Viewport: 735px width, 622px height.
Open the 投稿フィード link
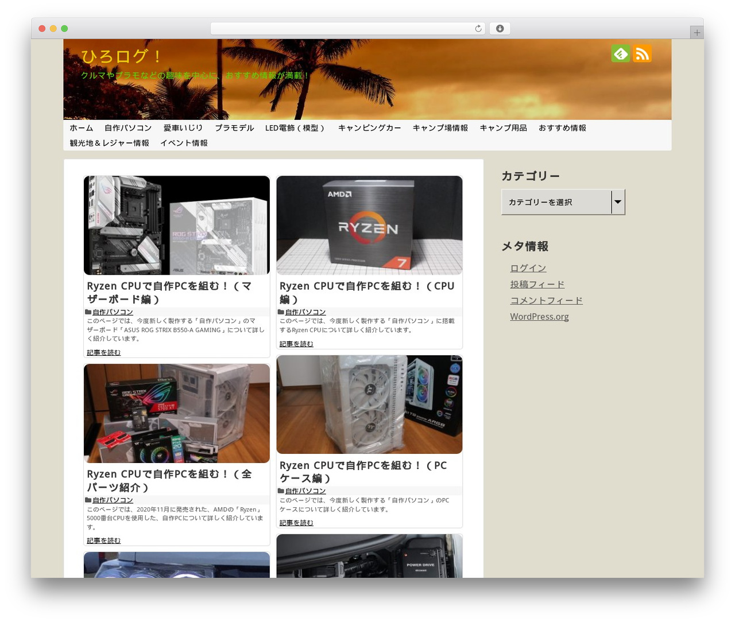coord(537,284)
